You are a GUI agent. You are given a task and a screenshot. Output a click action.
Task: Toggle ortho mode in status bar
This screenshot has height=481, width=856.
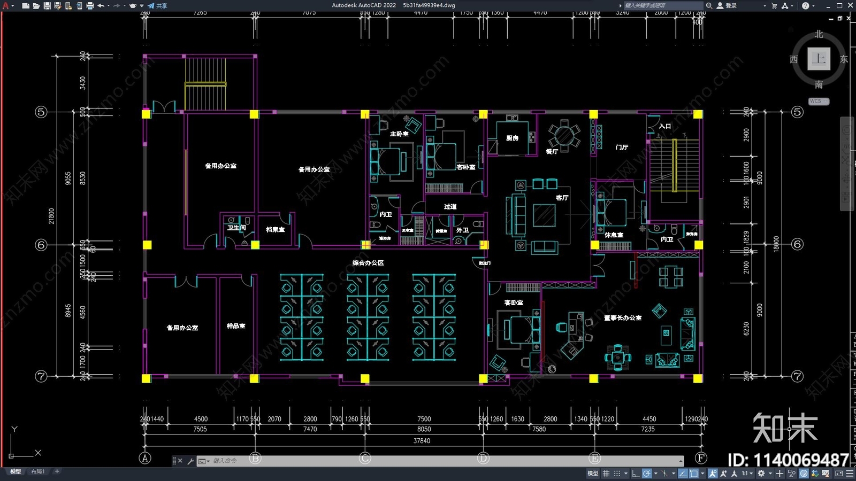coord(636,474)
